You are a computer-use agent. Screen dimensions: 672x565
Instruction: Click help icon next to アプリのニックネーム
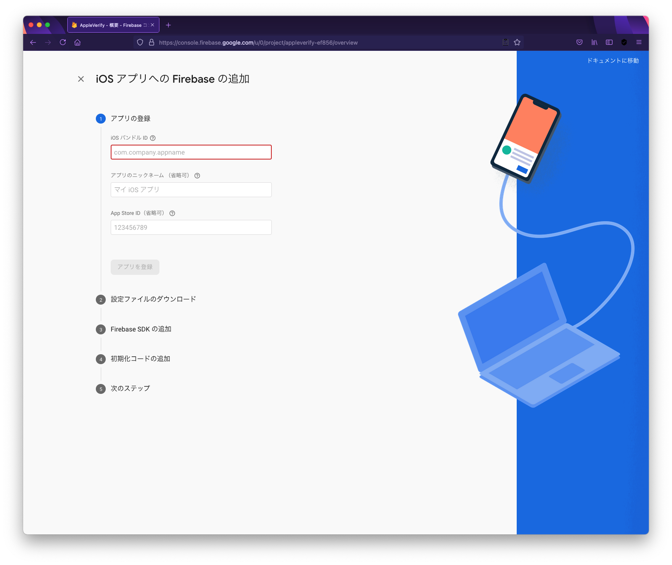pyautogui.click(x=197, y=176)
